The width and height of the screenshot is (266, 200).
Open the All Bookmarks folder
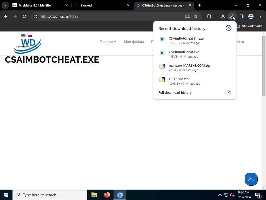(x=250, y=26)
